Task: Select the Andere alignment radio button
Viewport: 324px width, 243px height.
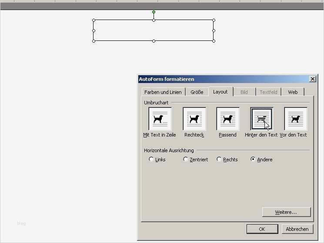Action: tap(253, 159)
